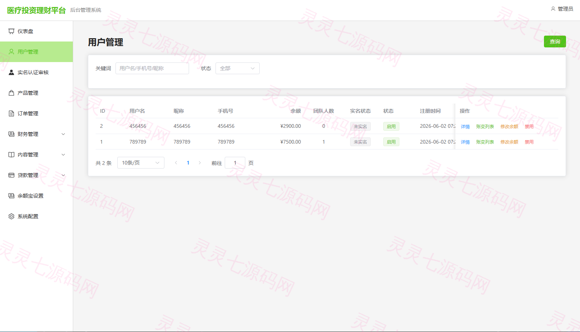Click the ¥7500.00 balance cell
The image size is (580, 332).
click(x=291, y=142)
